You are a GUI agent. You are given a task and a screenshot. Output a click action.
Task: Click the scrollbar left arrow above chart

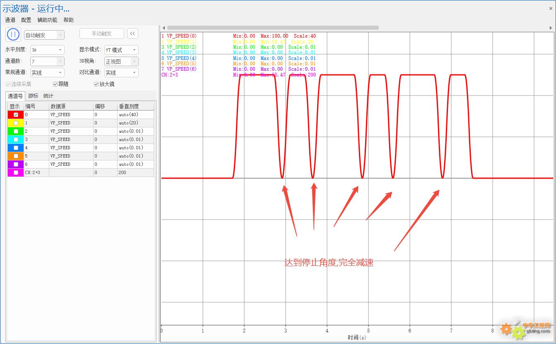tap(164, 28)
